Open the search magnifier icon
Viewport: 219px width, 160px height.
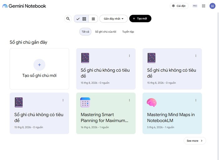68,19
